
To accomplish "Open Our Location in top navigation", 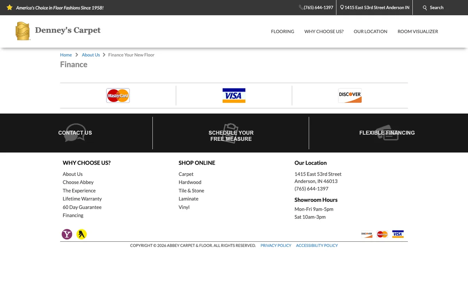I will [370, 32].
